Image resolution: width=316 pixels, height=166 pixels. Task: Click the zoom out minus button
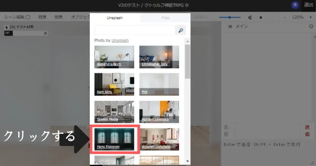pos(285,17)
